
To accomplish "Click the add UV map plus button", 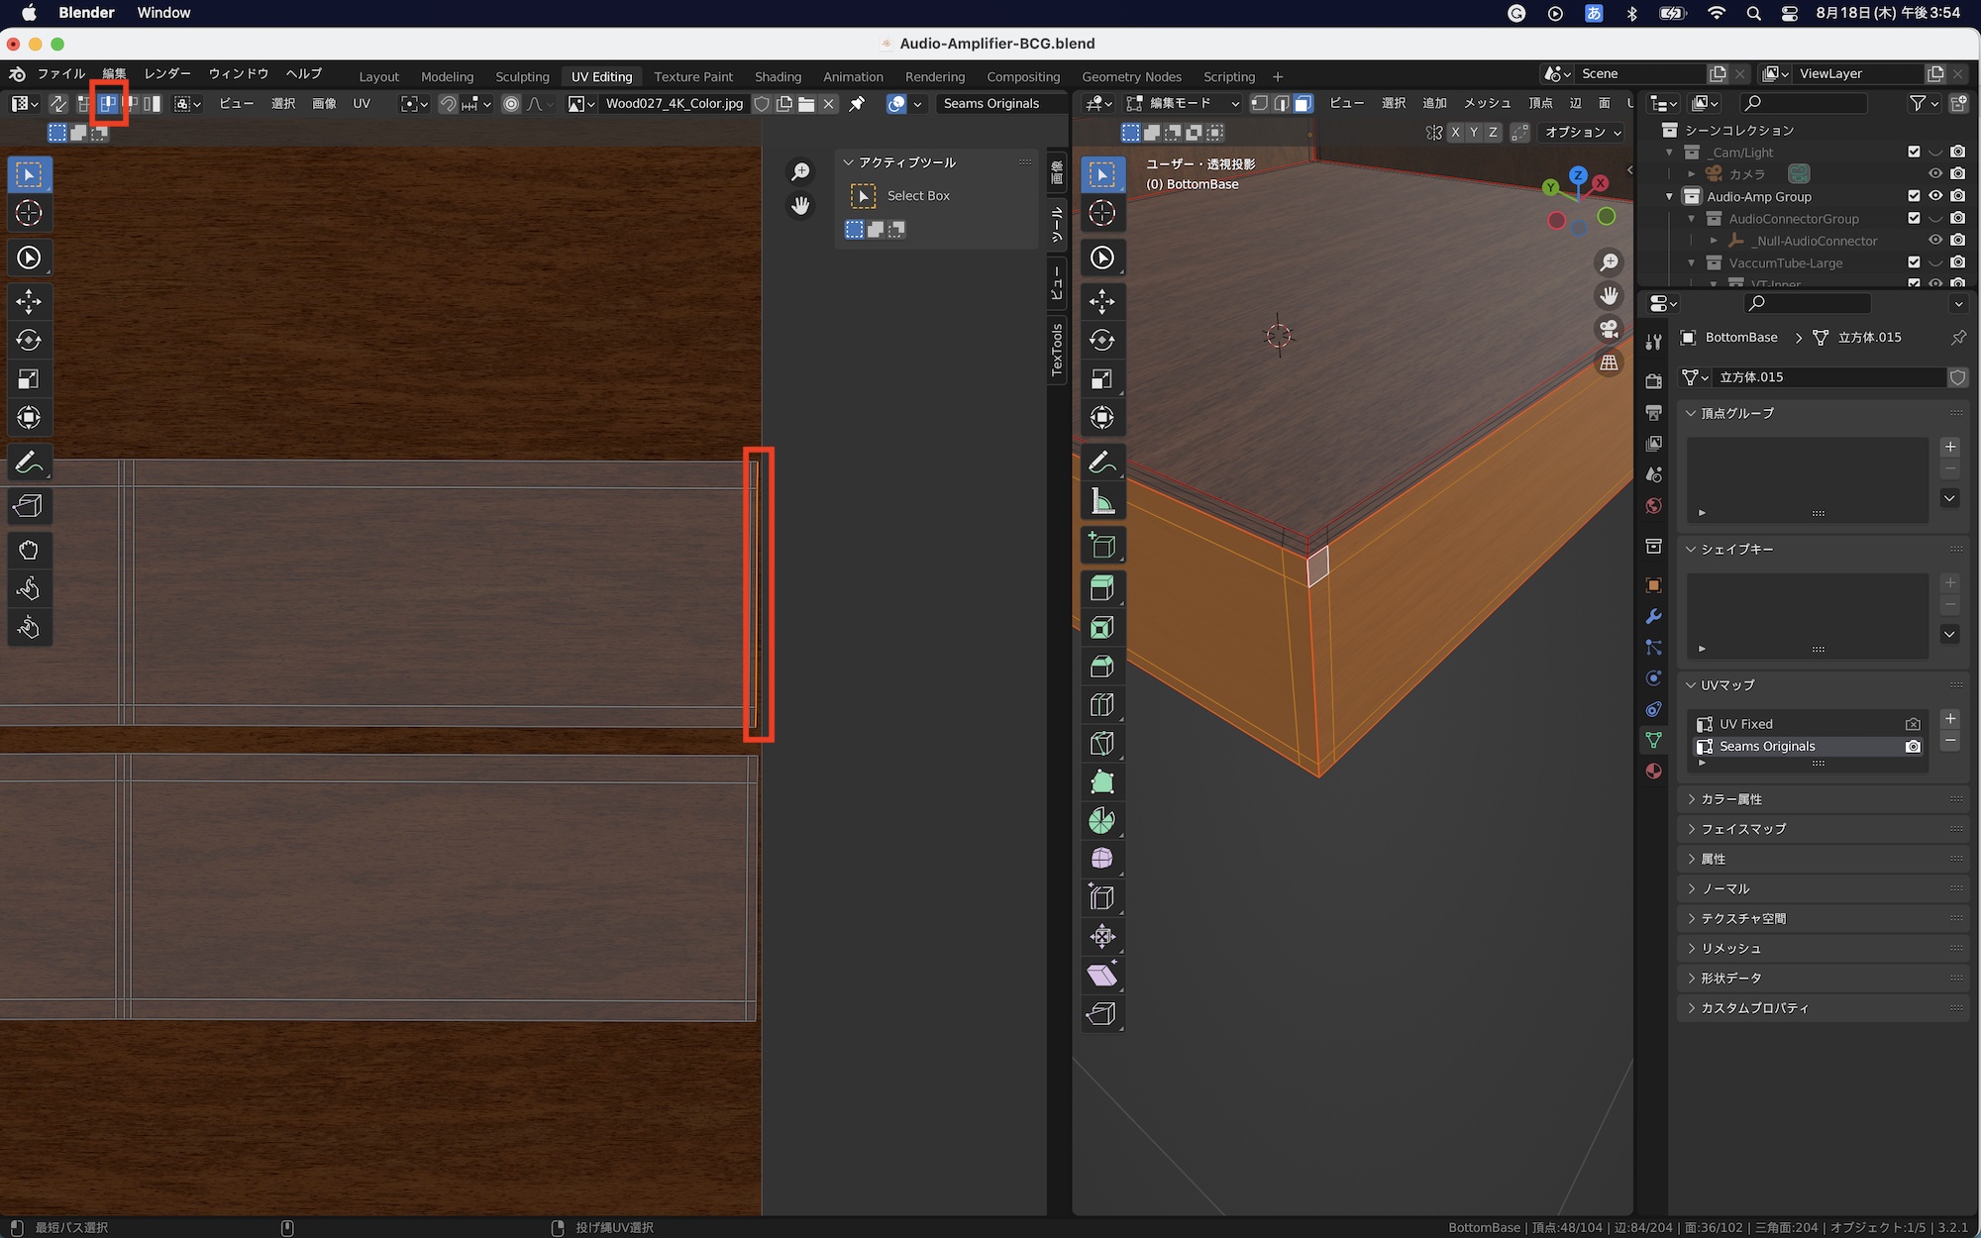I will pos(1949,719).
